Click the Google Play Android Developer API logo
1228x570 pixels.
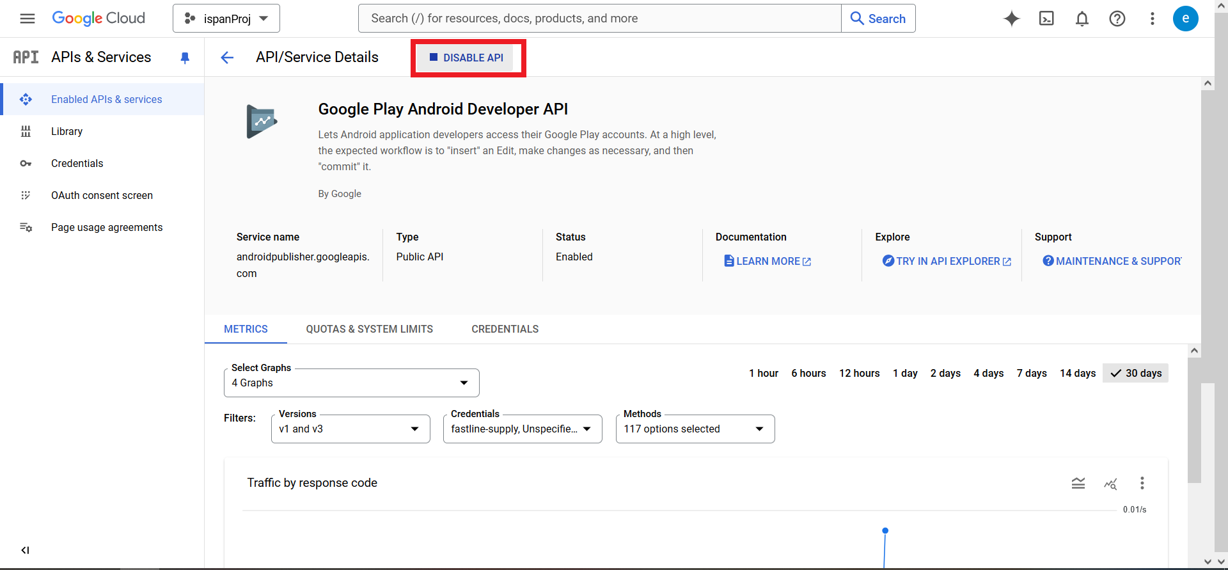(x=262, y=122)
